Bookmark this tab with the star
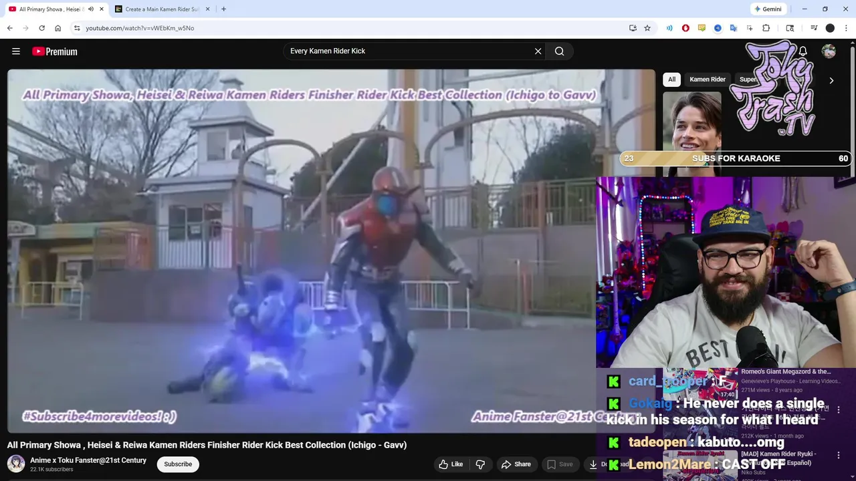Viewport: 856px width, 481px height. 647,28
